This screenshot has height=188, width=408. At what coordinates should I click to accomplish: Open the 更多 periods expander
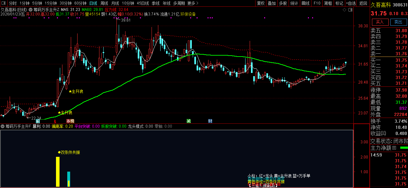point(192,3)
